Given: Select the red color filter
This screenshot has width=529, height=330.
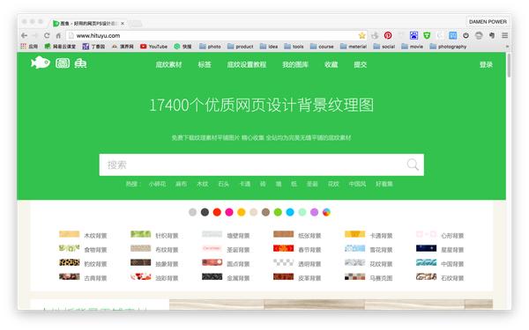Looking at the screenshot, I should 217,212.
